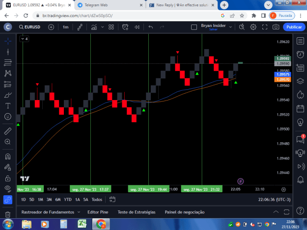Screen dimensions: 307x230
Task: Open the Editor Pine tab
Action: (x=98, y=212)
